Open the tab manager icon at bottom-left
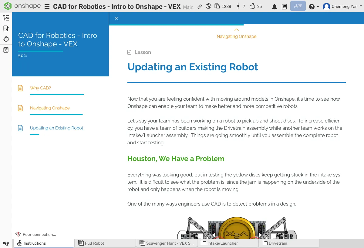Viewport: 364px width, 248px height. (x=6, y=243)
